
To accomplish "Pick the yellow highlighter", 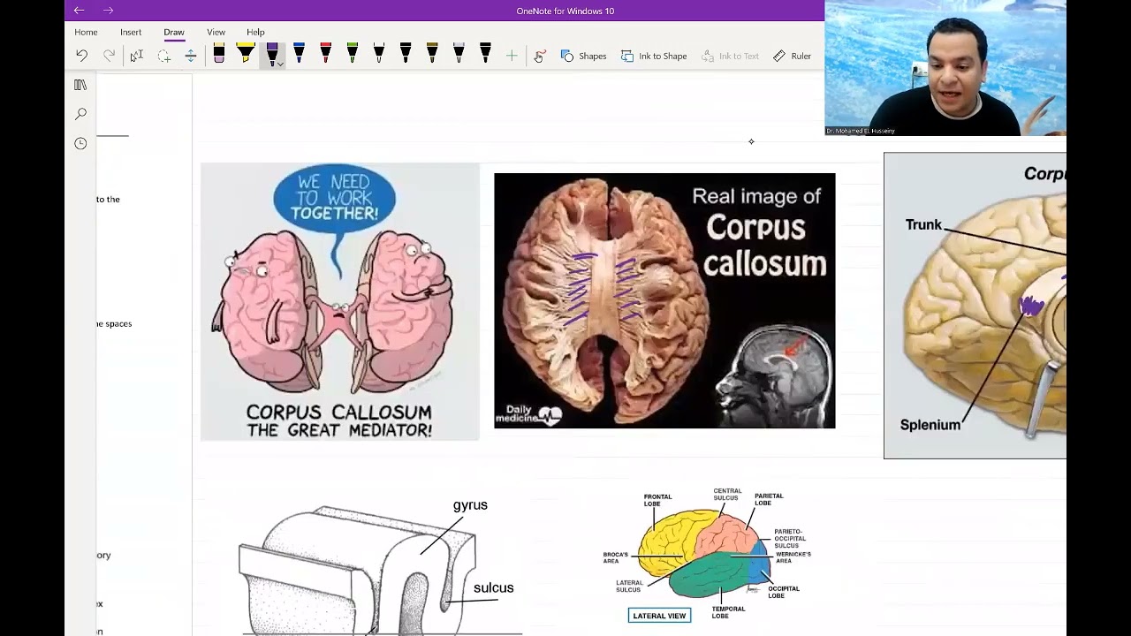I will [246, 54].
